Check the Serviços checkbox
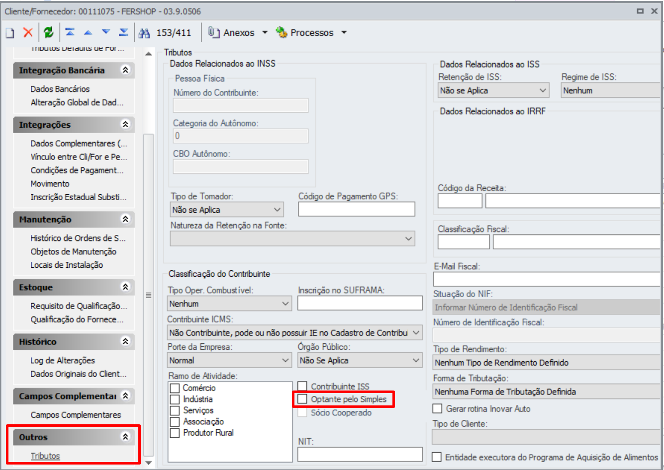Screen dimensions: 664x470 coord(175,410)
